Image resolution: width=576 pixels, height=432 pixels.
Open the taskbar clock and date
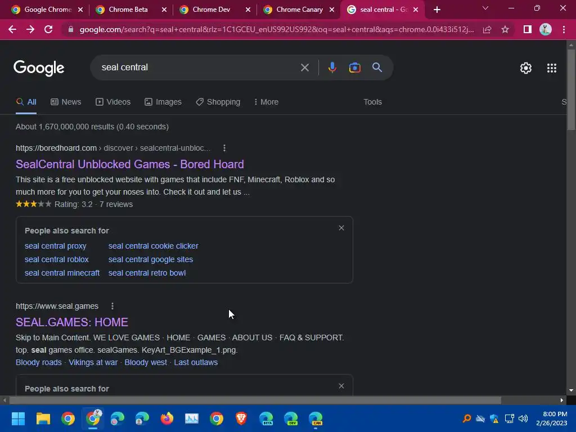(x=552, y=418)
